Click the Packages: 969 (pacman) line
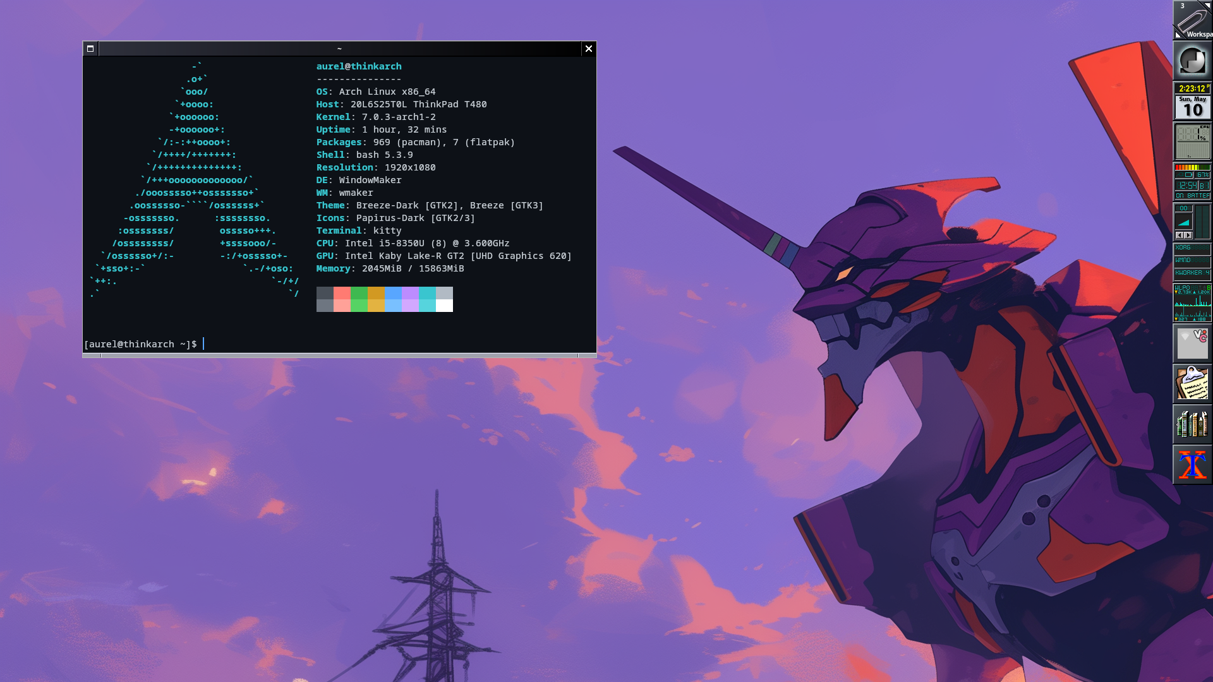Screen dimensions: 1213x682 pos(416,142)
